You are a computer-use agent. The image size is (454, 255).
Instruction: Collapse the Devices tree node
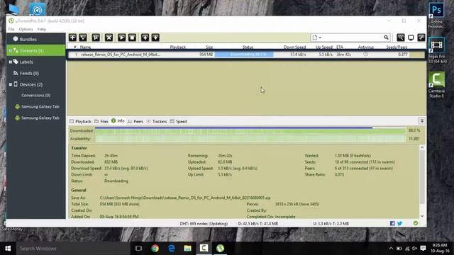coord(11,84)
